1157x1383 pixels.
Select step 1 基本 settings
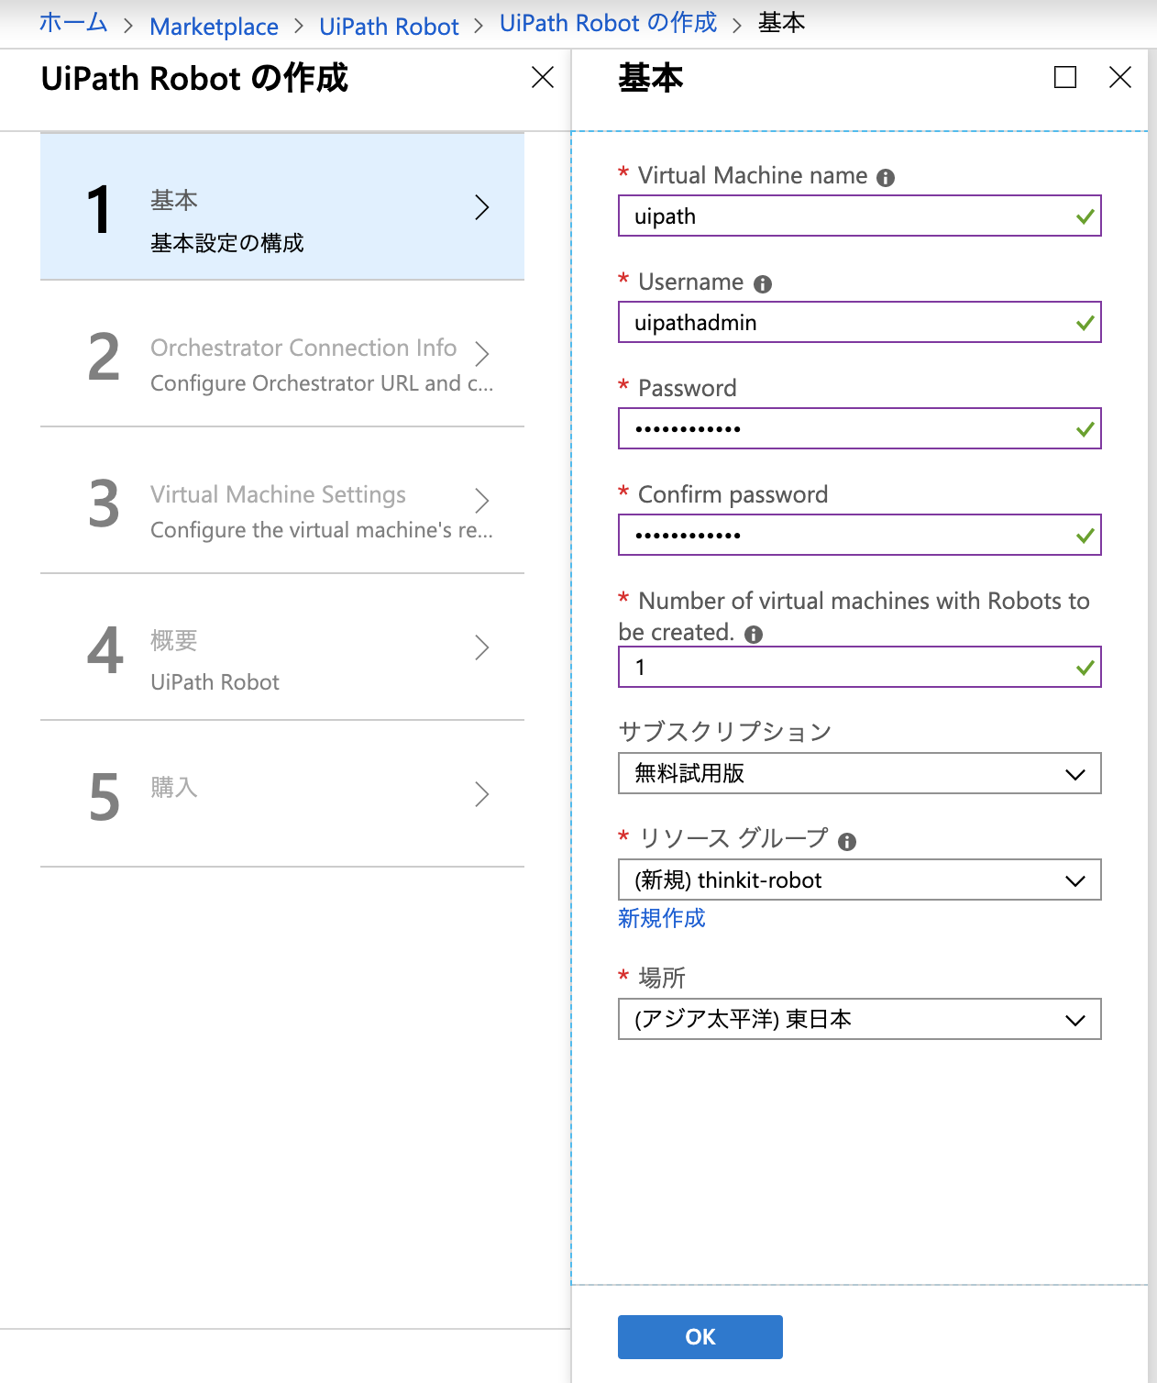(x=282, y=207)
